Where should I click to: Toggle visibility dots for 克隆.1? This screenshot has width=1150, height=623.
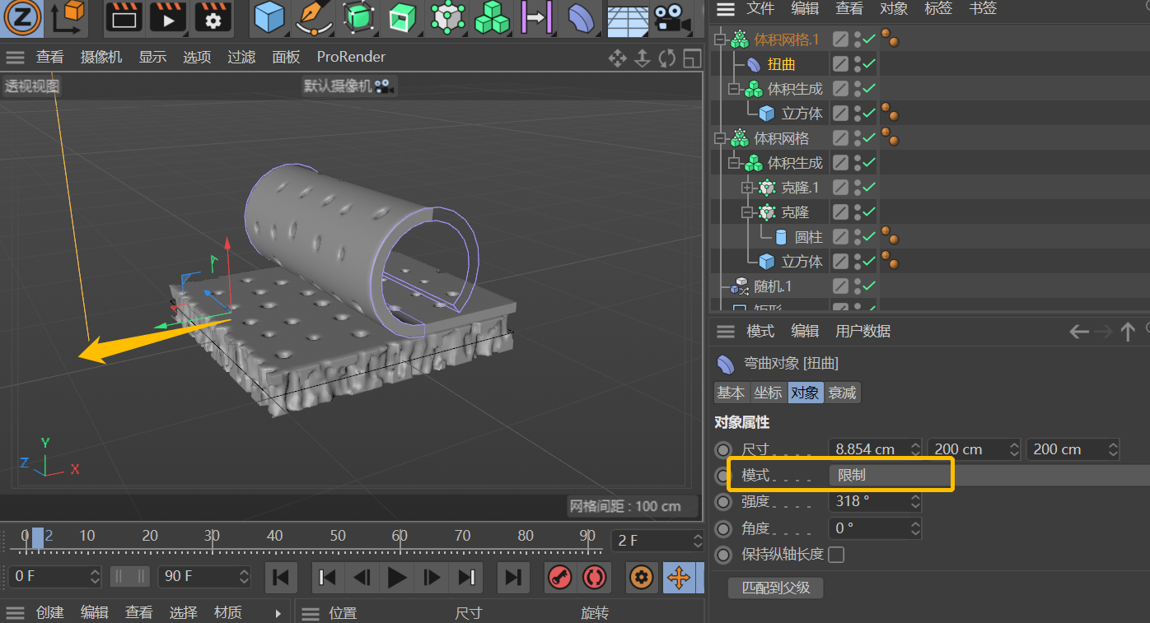tap(858, 188)
